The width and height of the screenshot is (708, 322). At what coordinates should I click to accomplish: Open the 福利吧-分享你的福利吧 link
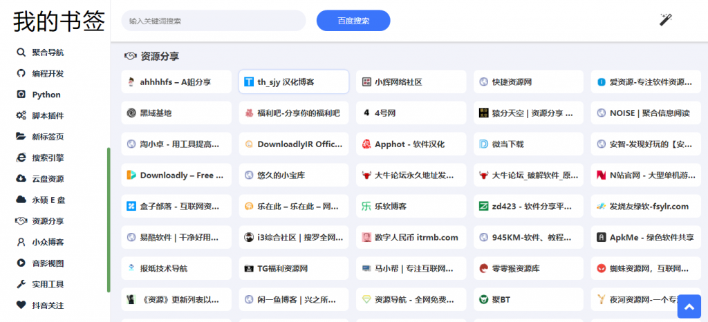[293, 113]
